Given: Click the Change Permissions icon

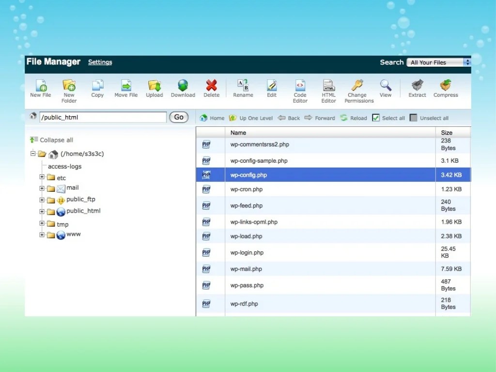Looking at the screenshot, I should click(x=358, y=90).
